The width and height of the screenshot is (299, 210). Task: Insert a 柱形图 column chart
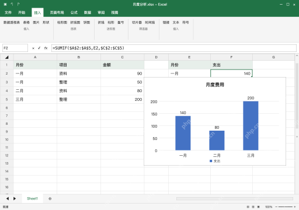click(62, 23)
